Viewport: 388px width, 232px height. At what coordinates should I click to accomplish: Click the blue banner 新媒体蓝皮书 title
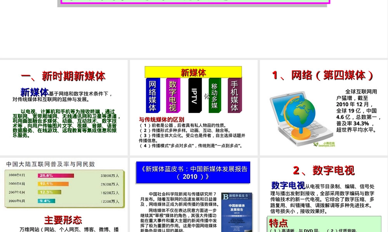click(x=193, y=172)
